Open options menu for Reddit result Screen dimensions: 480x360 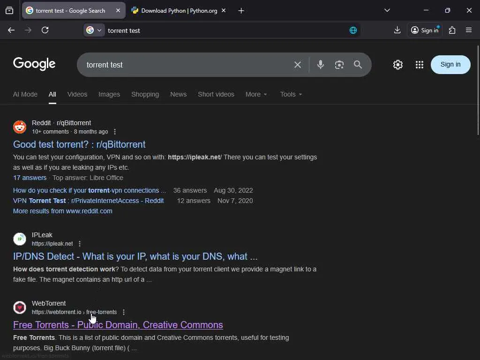point(115,132)
